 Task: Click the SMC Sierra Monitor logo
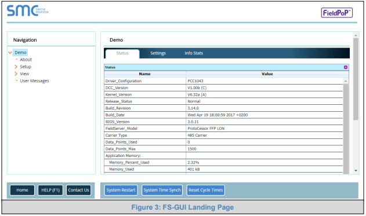28,11
